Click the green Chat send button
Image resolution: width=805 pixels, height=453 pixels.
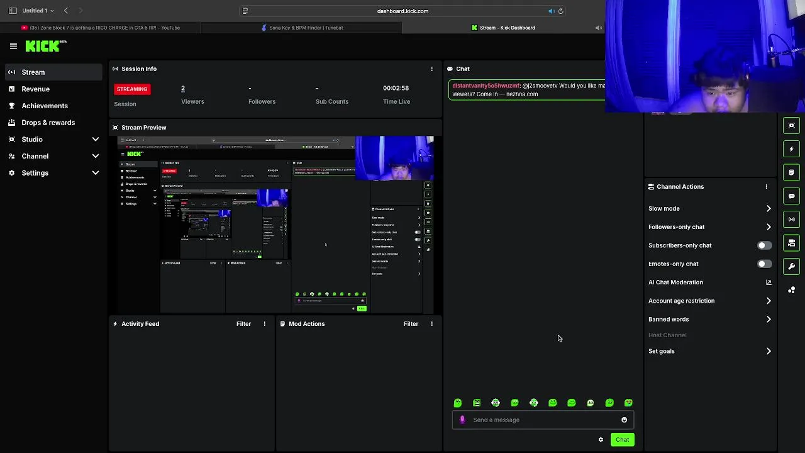622,440
